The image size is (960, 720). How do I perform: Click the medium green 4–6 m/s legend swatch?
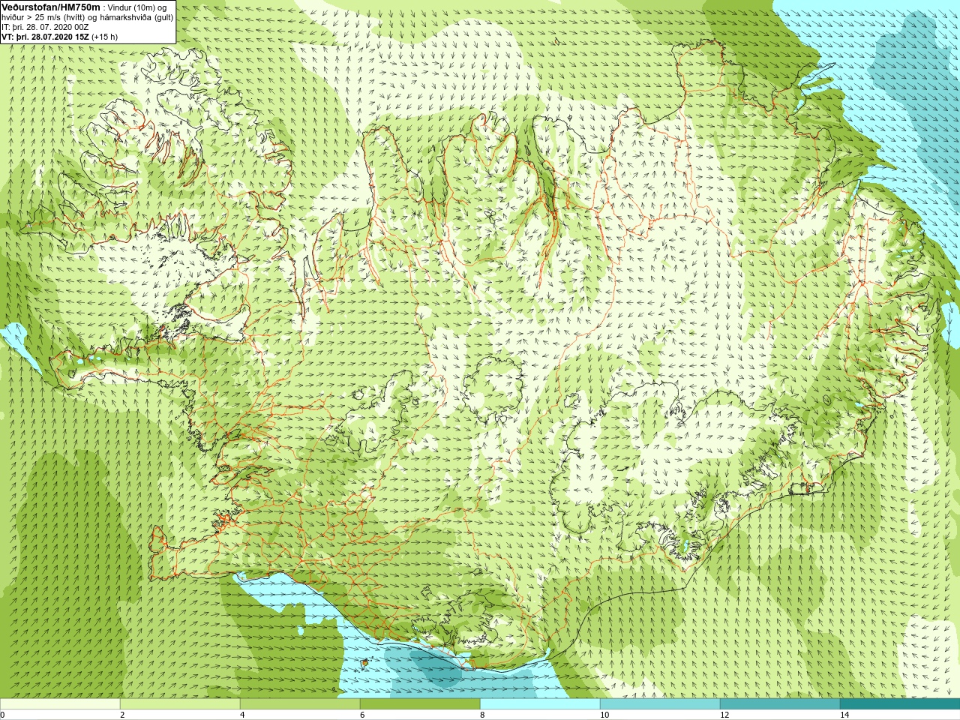tap(300, 704)
